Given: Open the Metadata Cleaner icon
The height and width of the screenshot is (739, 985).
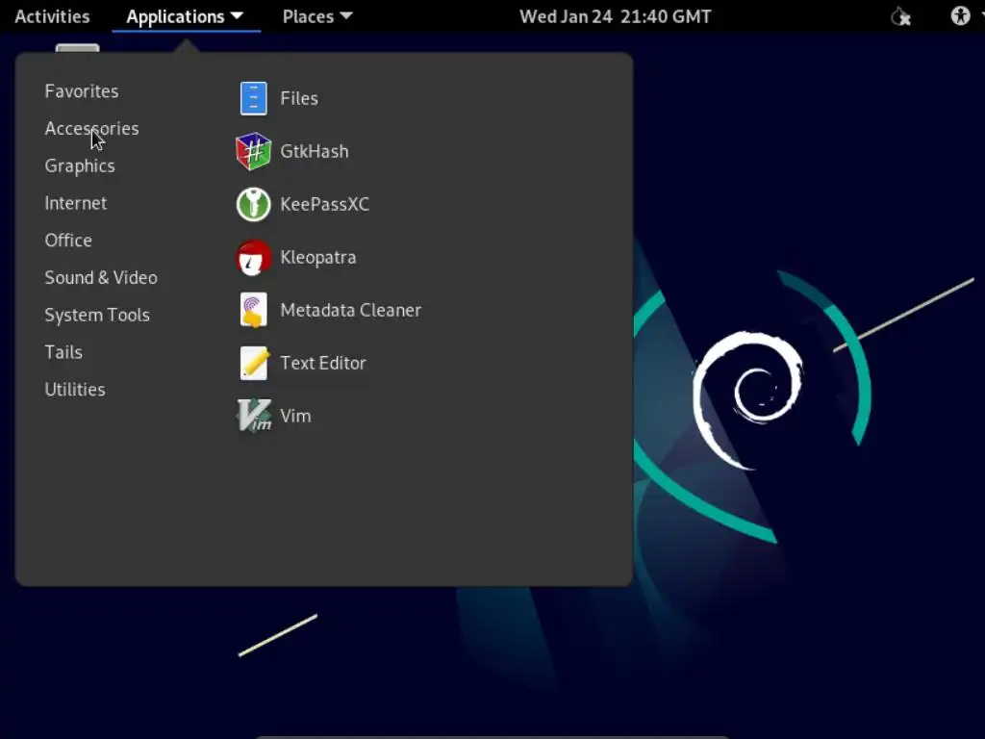Looking at the screenshot, I should pos(254,311).
